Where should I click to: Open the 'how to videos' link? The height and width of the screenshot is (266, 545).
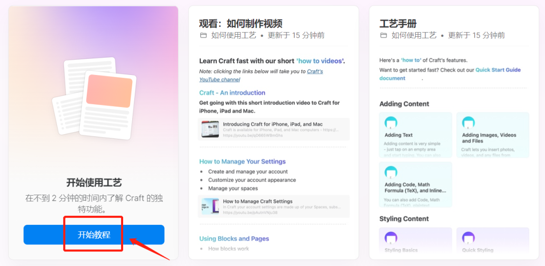click(320, 61)
